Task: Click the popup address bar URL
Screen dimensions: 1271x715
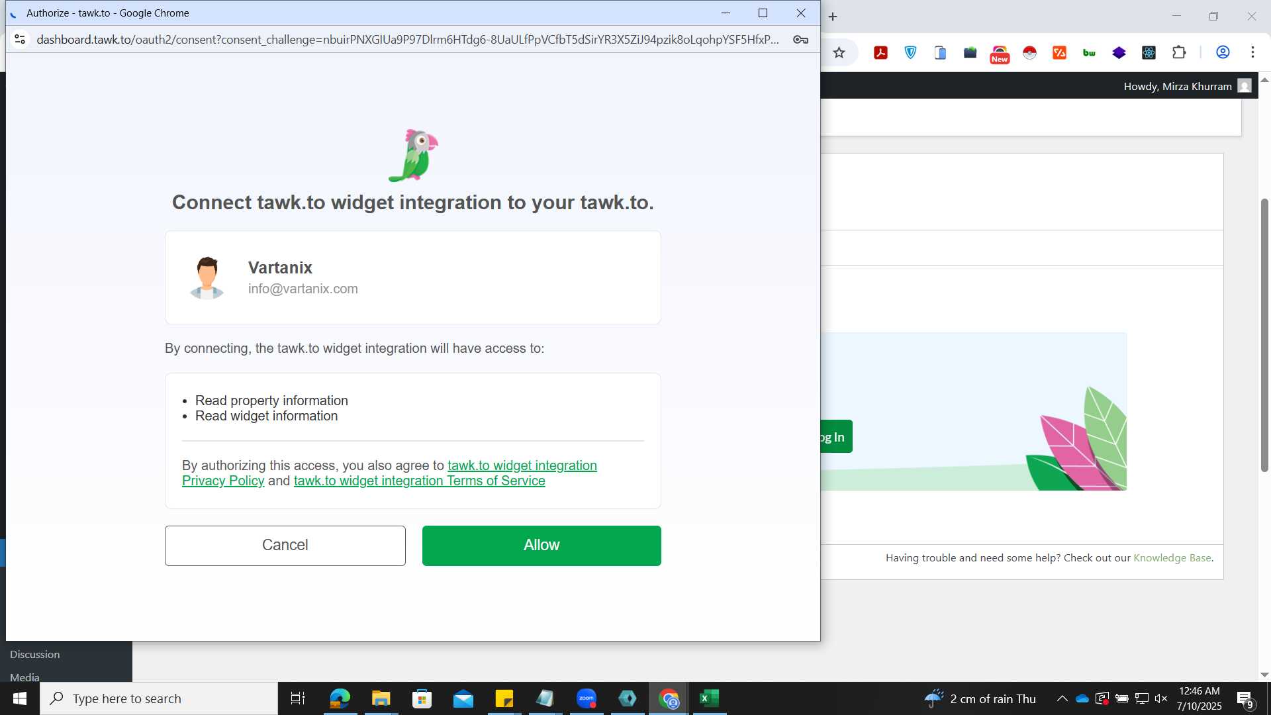Action: click(x=407, y=40)
